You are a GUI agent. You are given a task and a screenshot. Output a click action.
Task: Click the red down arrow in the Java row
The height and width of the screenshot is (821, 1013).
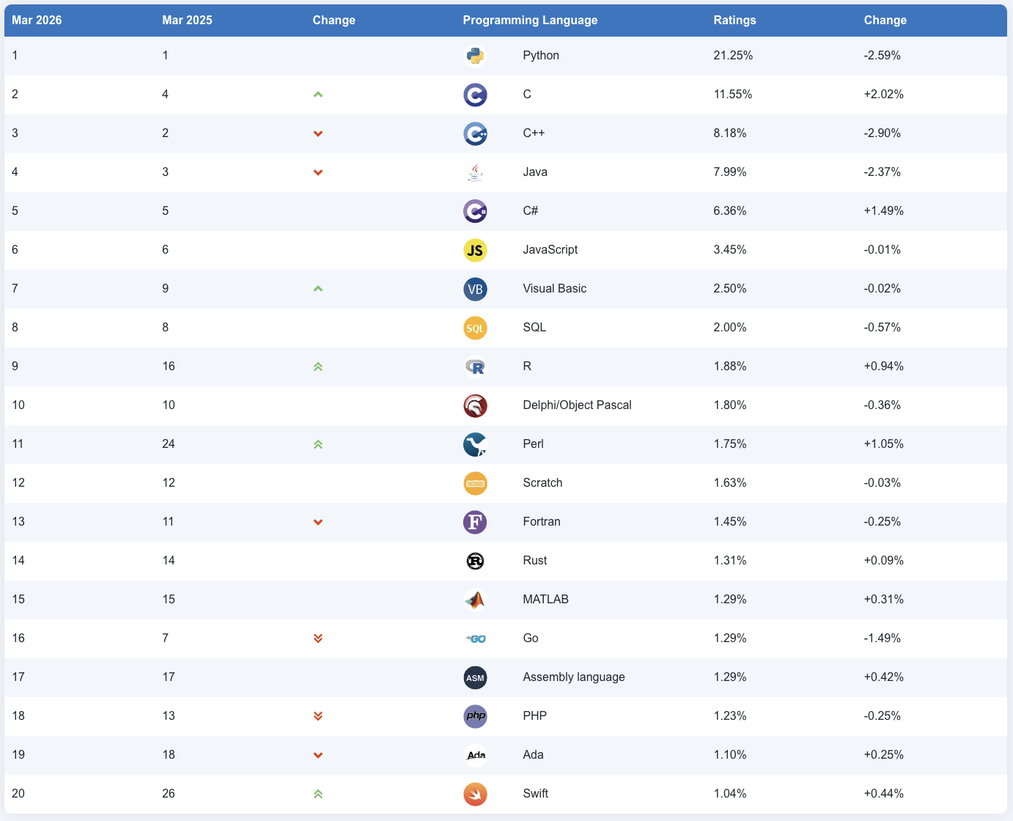coord(318,172)
